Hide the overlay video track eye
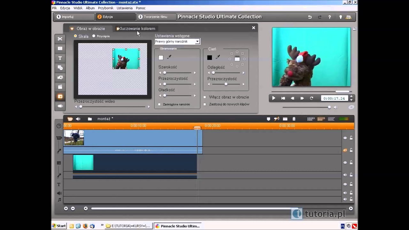This screenshot has width=409, height=230. 345,163
